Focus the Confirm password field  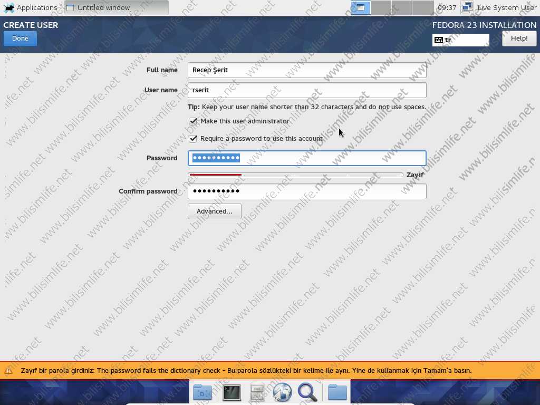click(x=307, y=191)
